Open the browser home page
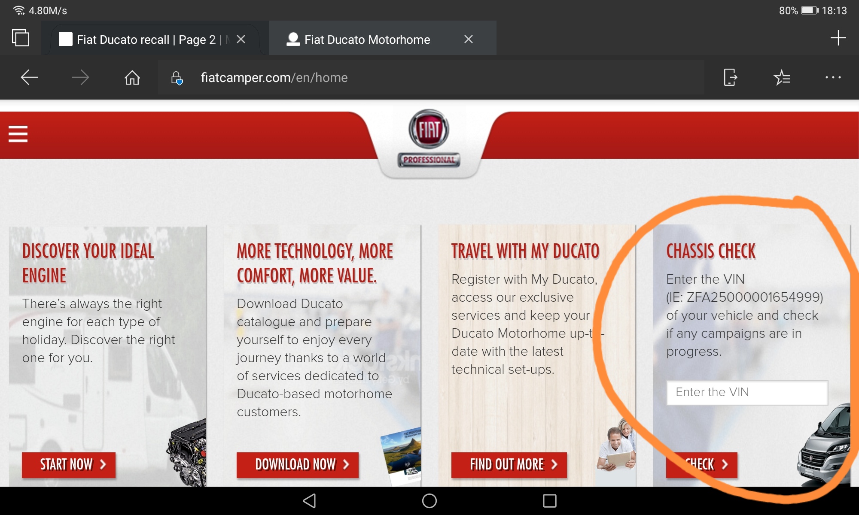This screenshot has height=515, width=859. (x=132, y=77)
